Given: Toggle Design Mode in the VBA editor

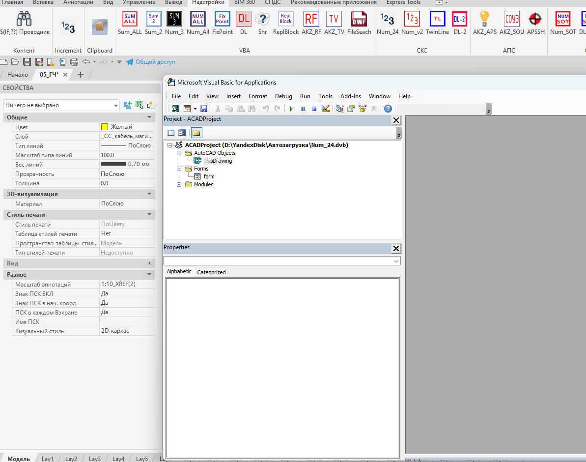Looking at the screenshot, I should pyautogui.click(x=326, y=108).
